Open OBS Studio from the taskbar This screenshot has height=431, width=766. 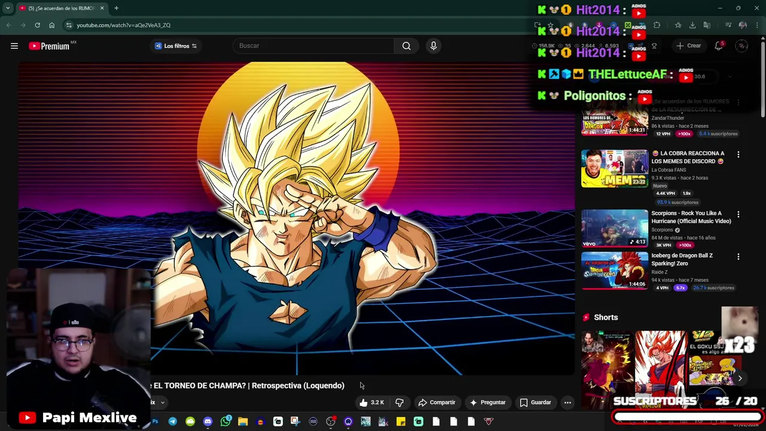(x=330, y=422)
